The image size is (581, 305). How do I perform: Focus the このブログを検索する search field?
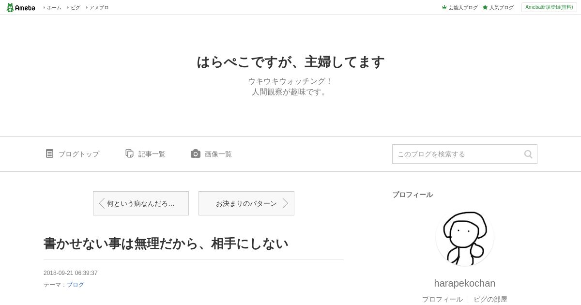458,154
